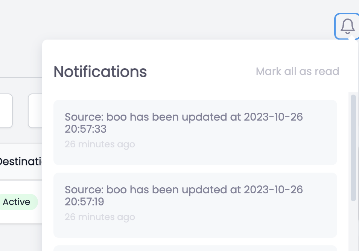Click the popup pointer arrow beneath the bell
This screenshot has height=251, width=359.
(x=352, y=38)
